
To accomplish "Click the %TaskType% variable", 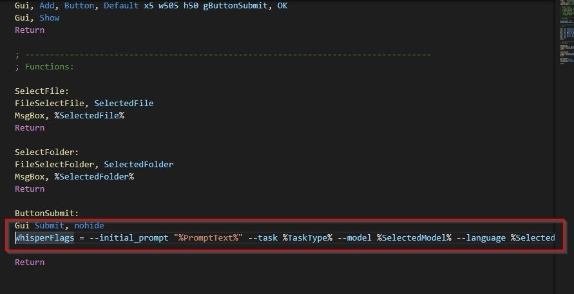I will [307, 237].
